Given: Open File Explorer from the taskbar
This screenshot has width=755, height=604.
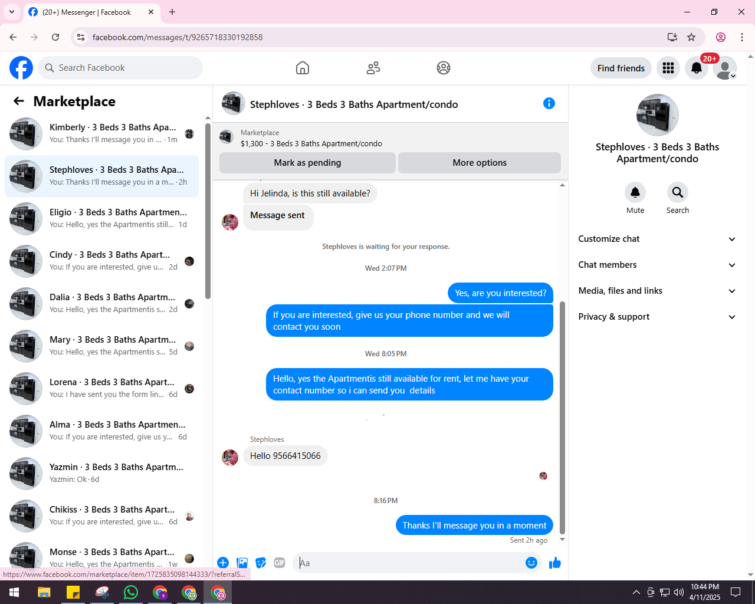Looking at the screenshot, I should (44, 592).
